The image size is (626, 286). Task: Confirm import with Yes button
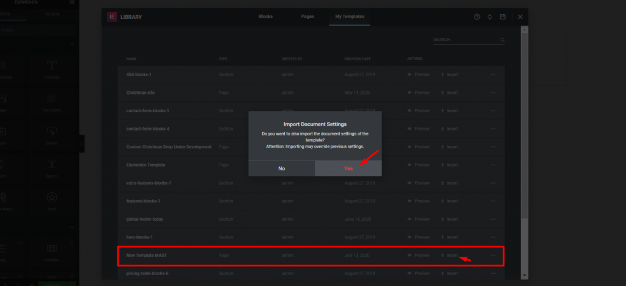(x=348, y=168)
